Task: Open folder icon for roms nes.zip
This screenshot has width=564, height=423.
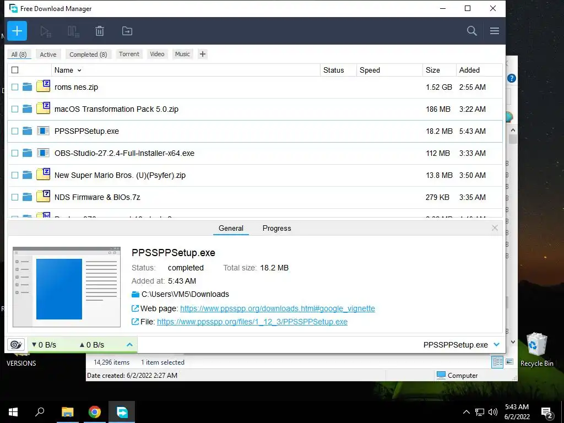Action: point(28,87)
